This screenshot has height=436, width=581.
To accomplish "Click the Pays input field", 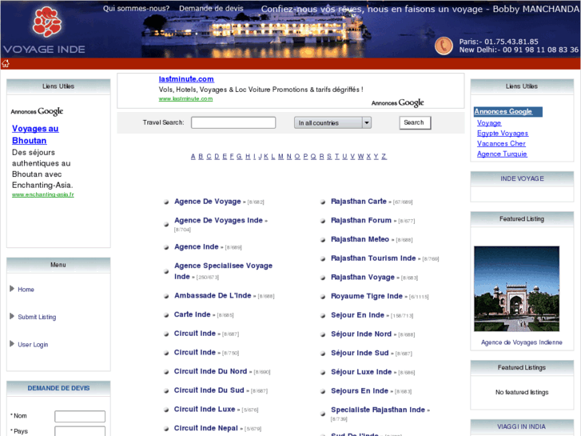I will click(80, 431).
